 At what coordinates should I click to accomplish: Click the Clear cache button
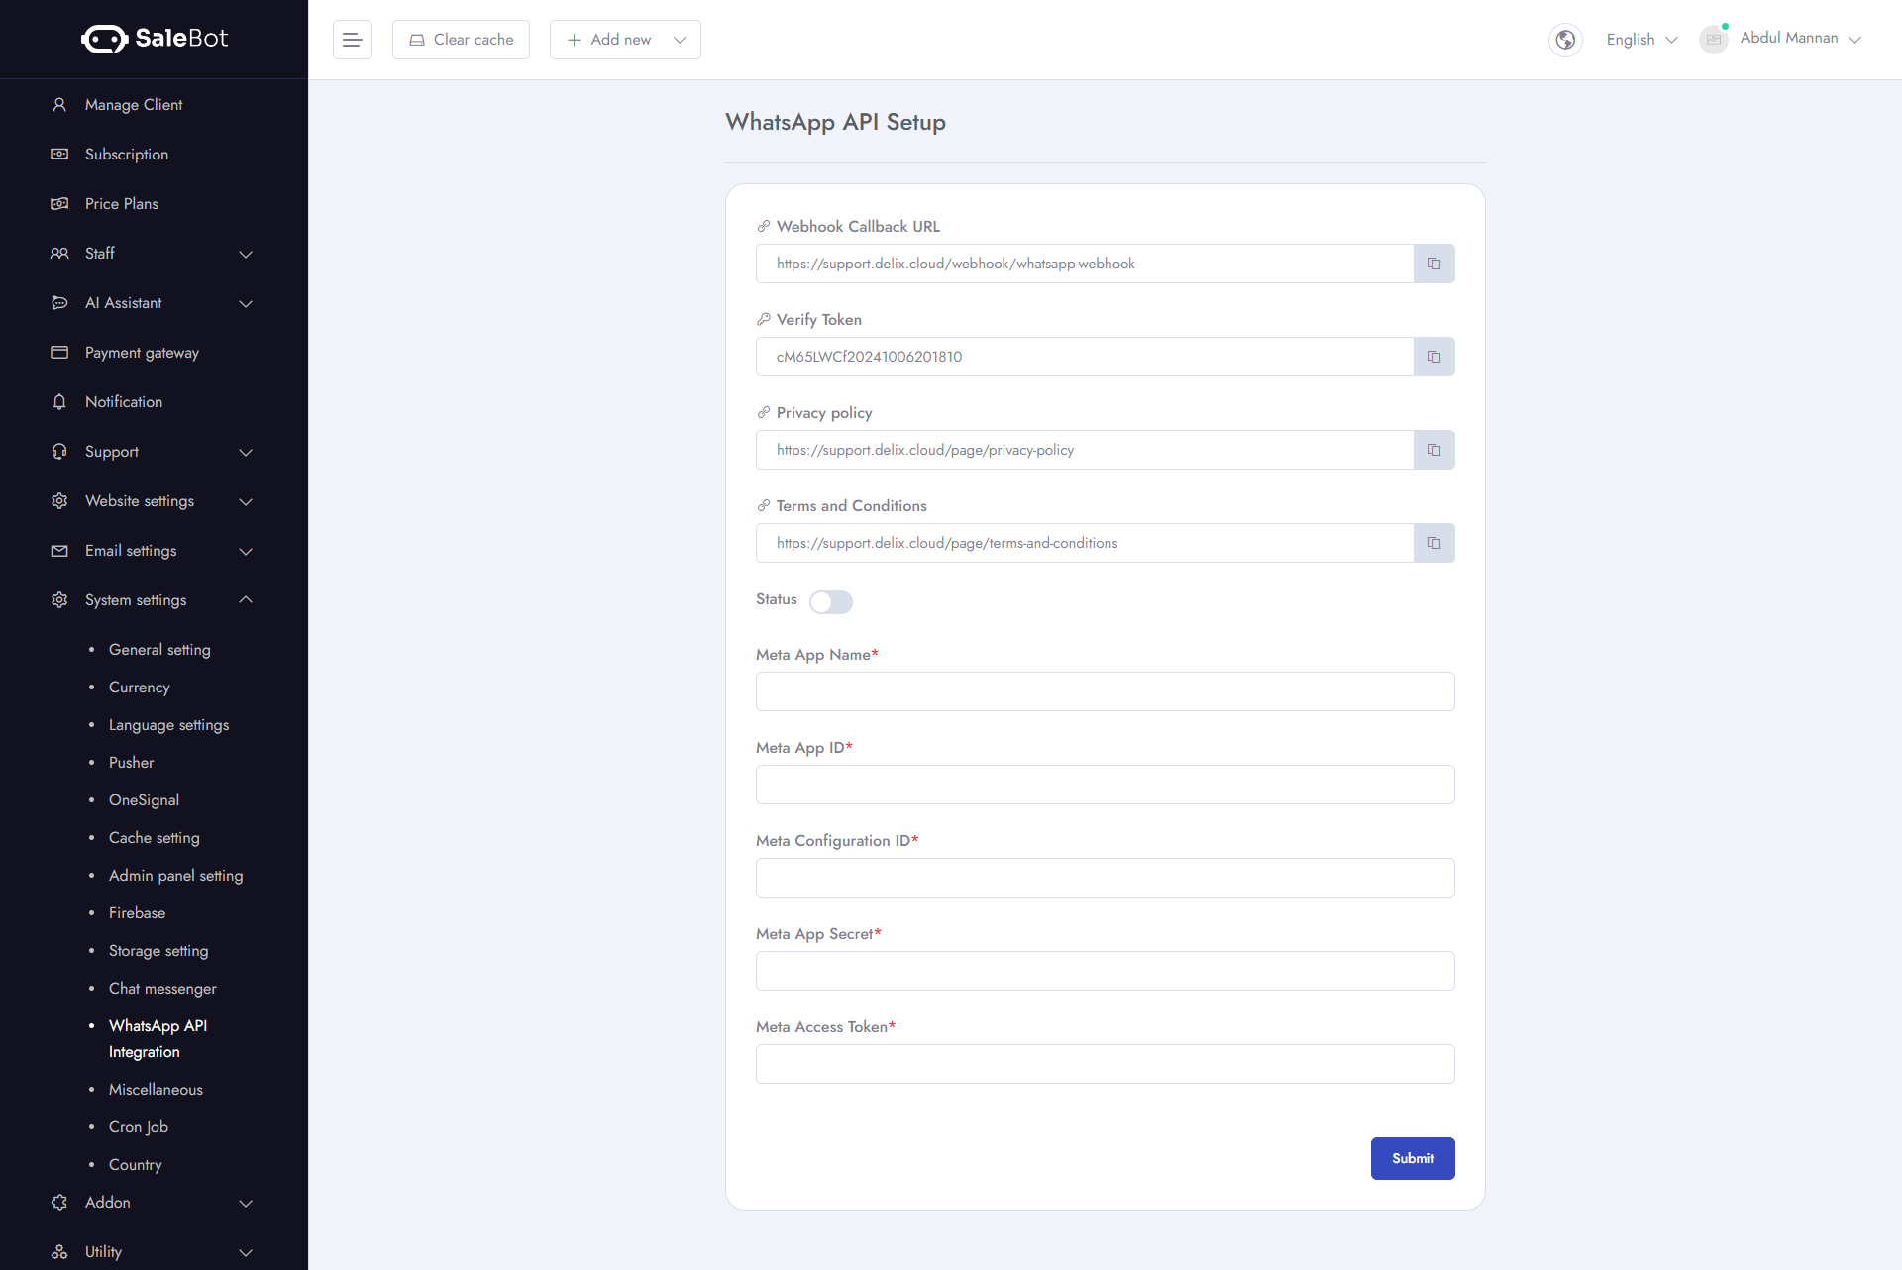point(461,39)
